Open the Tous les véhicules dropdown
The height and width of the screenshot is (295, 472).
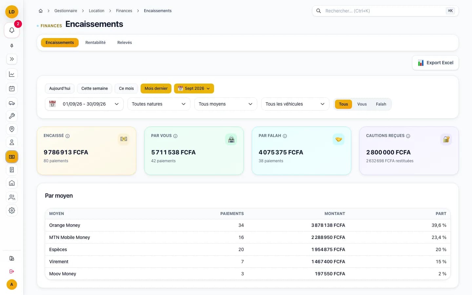point(295,104)
